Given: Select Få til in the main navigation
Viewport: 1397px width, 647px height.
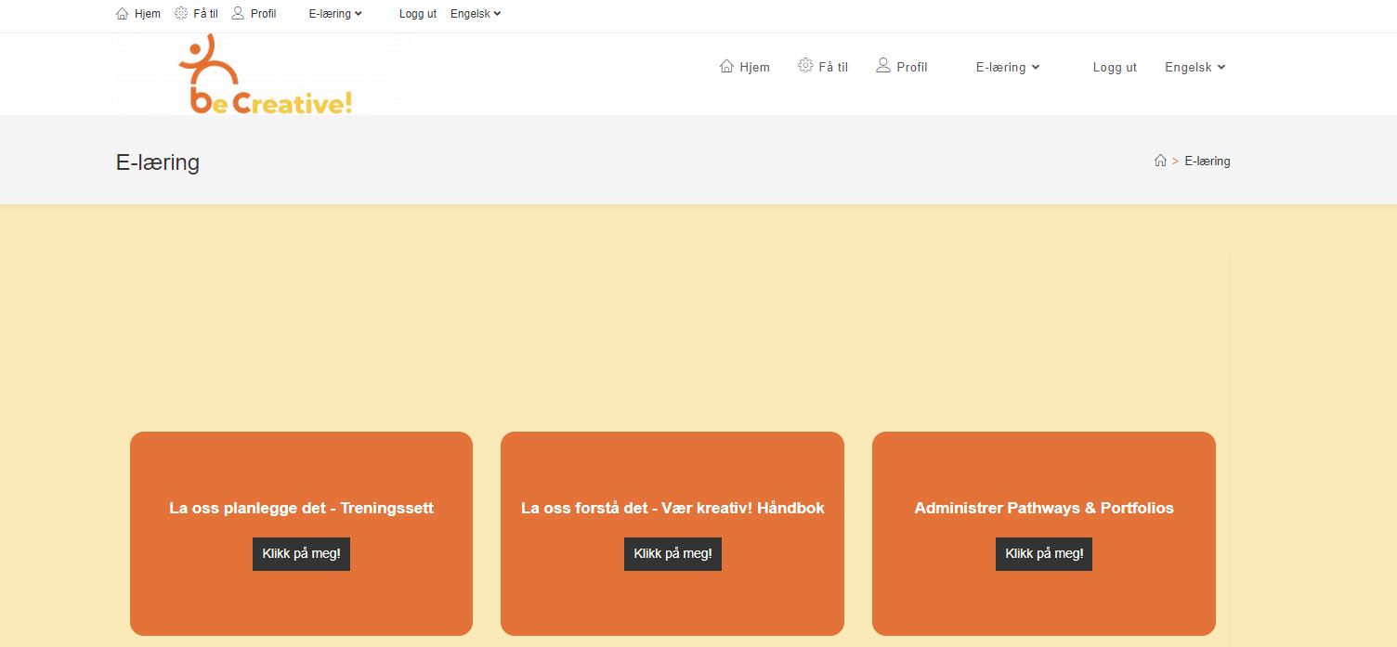Looking at the screenshot, I should [833, 67].
